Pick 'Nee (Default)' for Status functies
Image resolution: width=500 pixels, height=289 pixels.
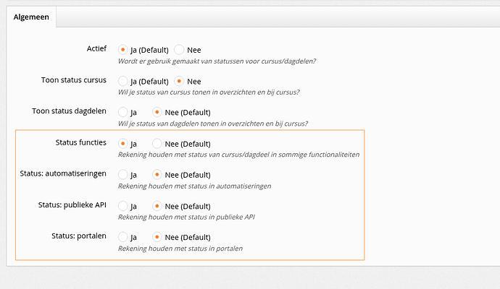tap(157, 144)
